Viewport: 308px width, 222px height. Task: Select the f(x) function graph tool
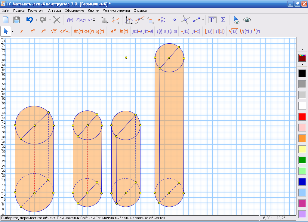70,20
